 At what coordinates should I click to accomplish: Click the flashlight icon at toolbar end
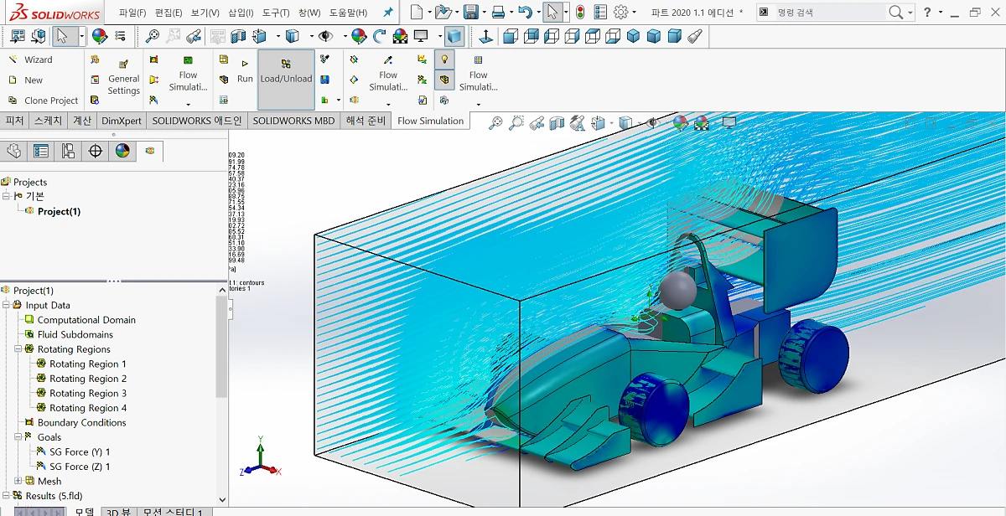[695, 36]
